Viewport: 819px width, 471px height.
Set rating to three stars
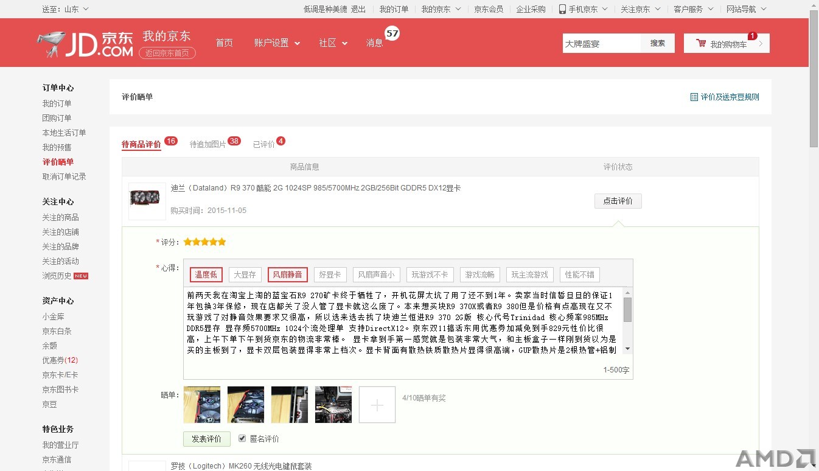(205, 242)
